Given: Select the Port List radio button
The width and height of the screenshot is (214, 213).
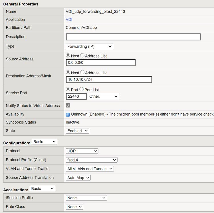Looking at the screenshot, I should 81,89.
